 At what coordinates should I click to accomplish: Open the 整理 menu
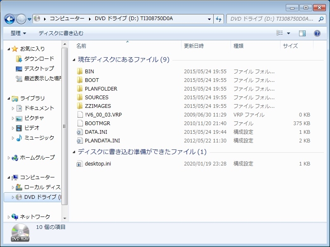(18, 33)
